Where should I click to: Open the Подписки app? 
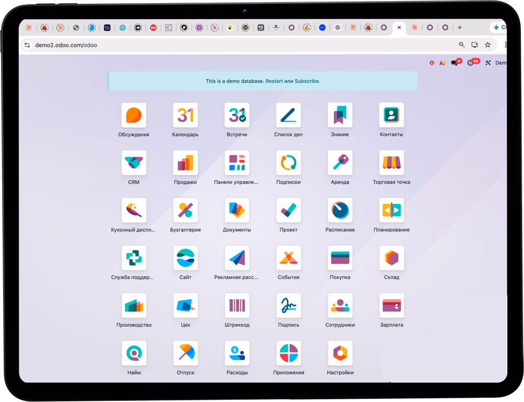pos(289,163)
